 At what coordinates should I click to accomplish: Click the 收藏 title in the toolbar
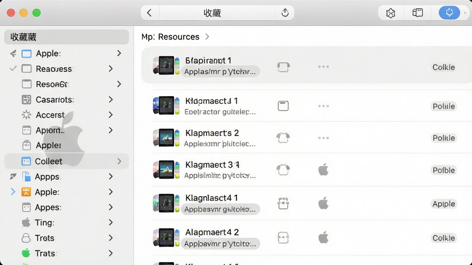[x=212, y=13]
